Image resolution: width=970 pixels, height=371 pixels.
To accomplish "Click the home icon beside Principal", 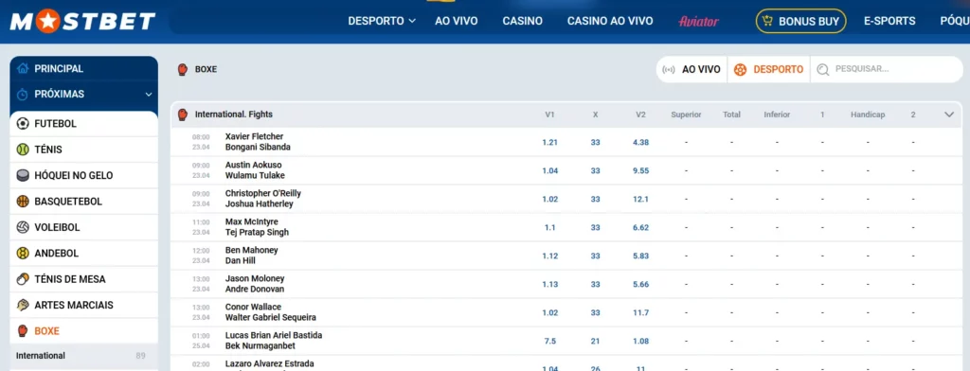I will click(23, 69).
